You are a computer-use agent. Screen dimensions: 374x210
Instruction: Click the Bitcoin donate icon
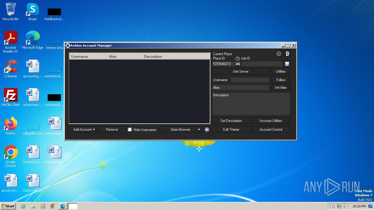click(x=287, y=54)
